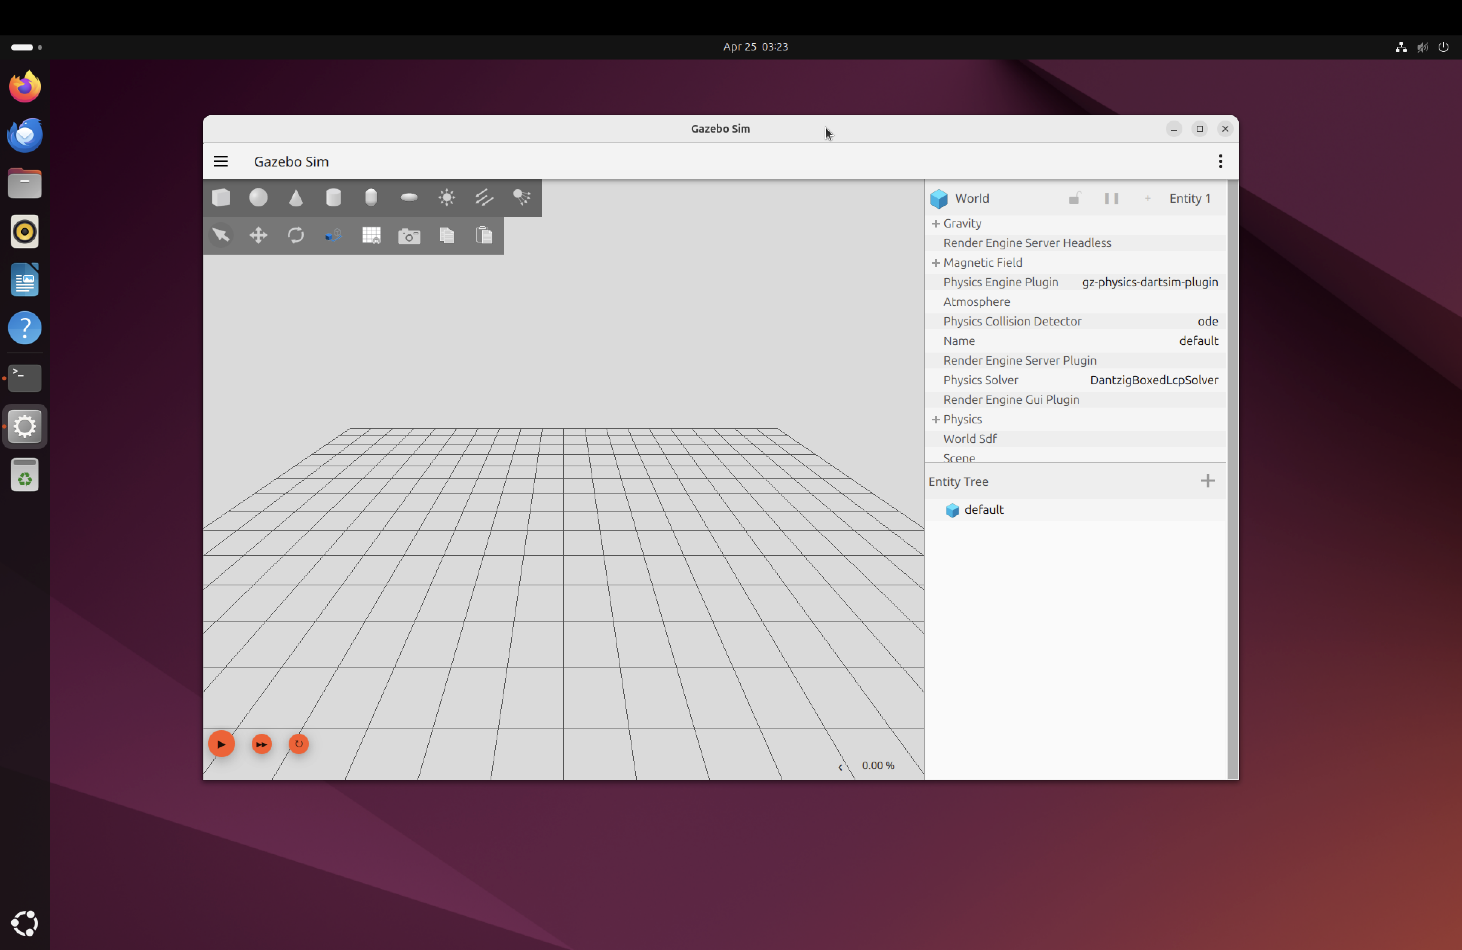Click the World cube icon

pyautogui.click(x=939, y=199)
